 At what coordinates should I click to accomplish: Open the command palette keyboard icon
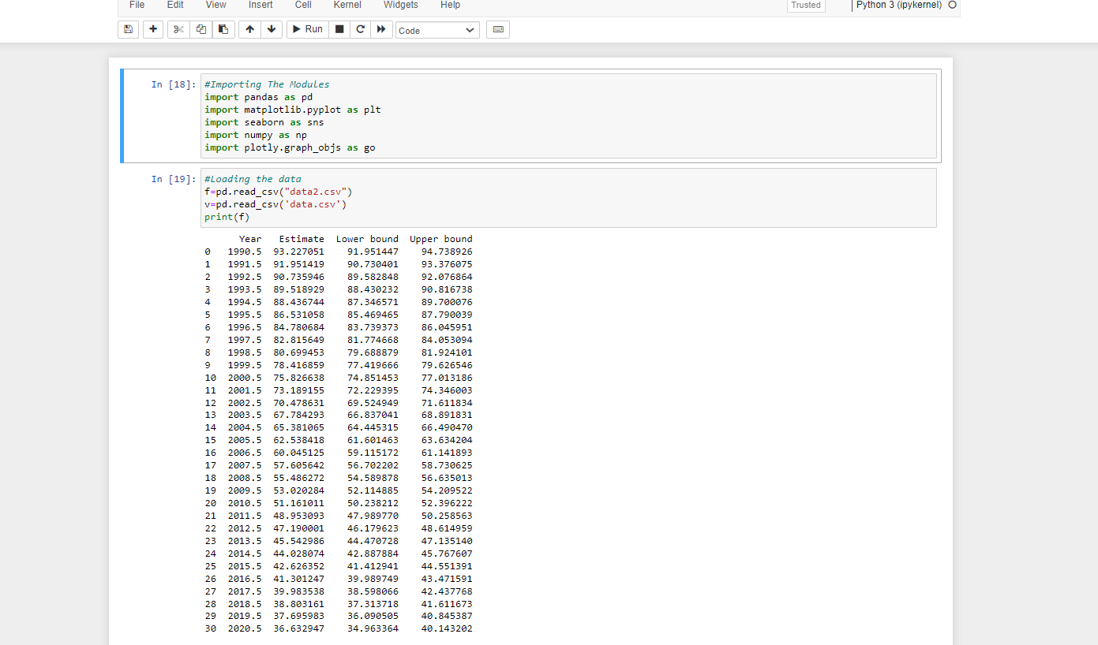click(497, 29)
